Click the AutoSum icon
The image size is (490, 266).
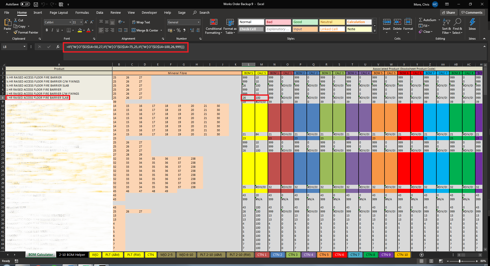click(421, 20)
